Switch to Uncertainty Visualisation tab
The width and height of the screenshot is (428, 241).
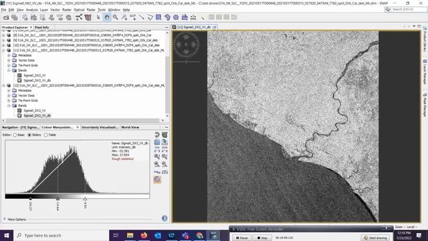(100, 127)
